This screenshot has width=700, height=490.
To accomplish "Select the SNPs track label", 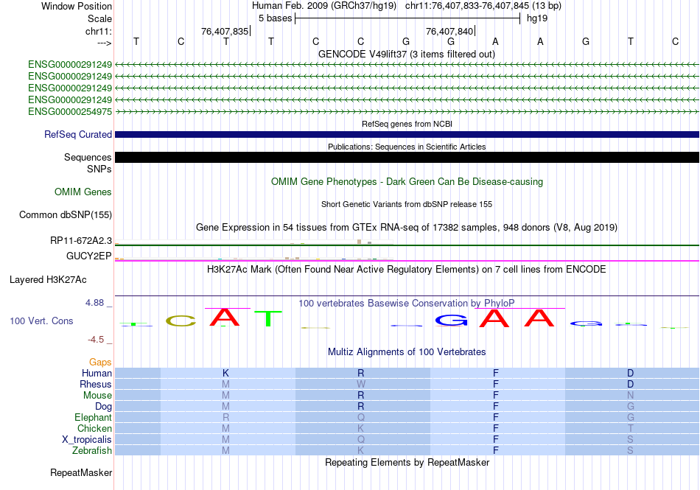I will [99, 169].
